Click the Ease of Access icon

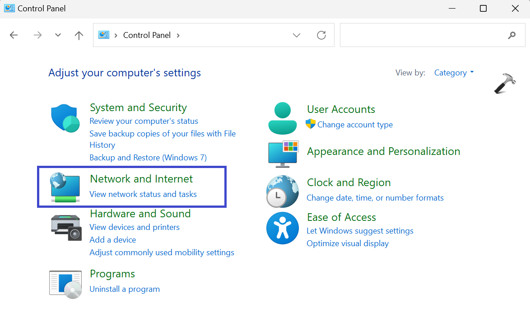pos(283,228)
